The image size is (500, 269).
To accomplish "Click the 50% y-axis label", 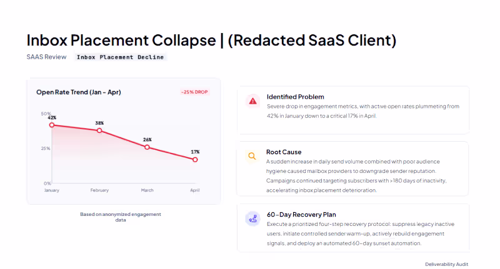I will (x=46, y=114).
